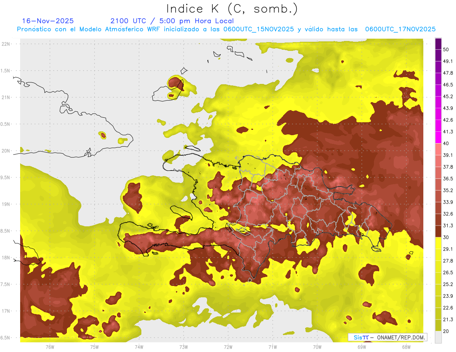Click the latitude label "21N"
The width and height of the screenshot is (456, 352).
6,97
